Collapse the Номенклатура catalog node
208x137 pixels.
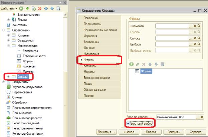(x=8, y=46)
